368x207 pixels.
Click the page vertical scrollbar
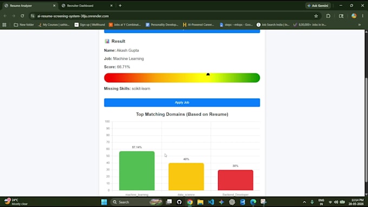tap(366, 130)
